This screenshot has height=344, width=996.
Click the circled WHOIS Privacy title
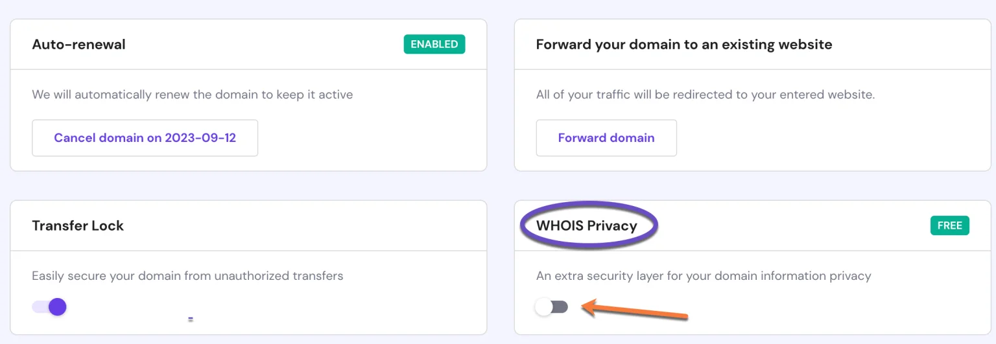pyautogui.click(x=586, y=225)
